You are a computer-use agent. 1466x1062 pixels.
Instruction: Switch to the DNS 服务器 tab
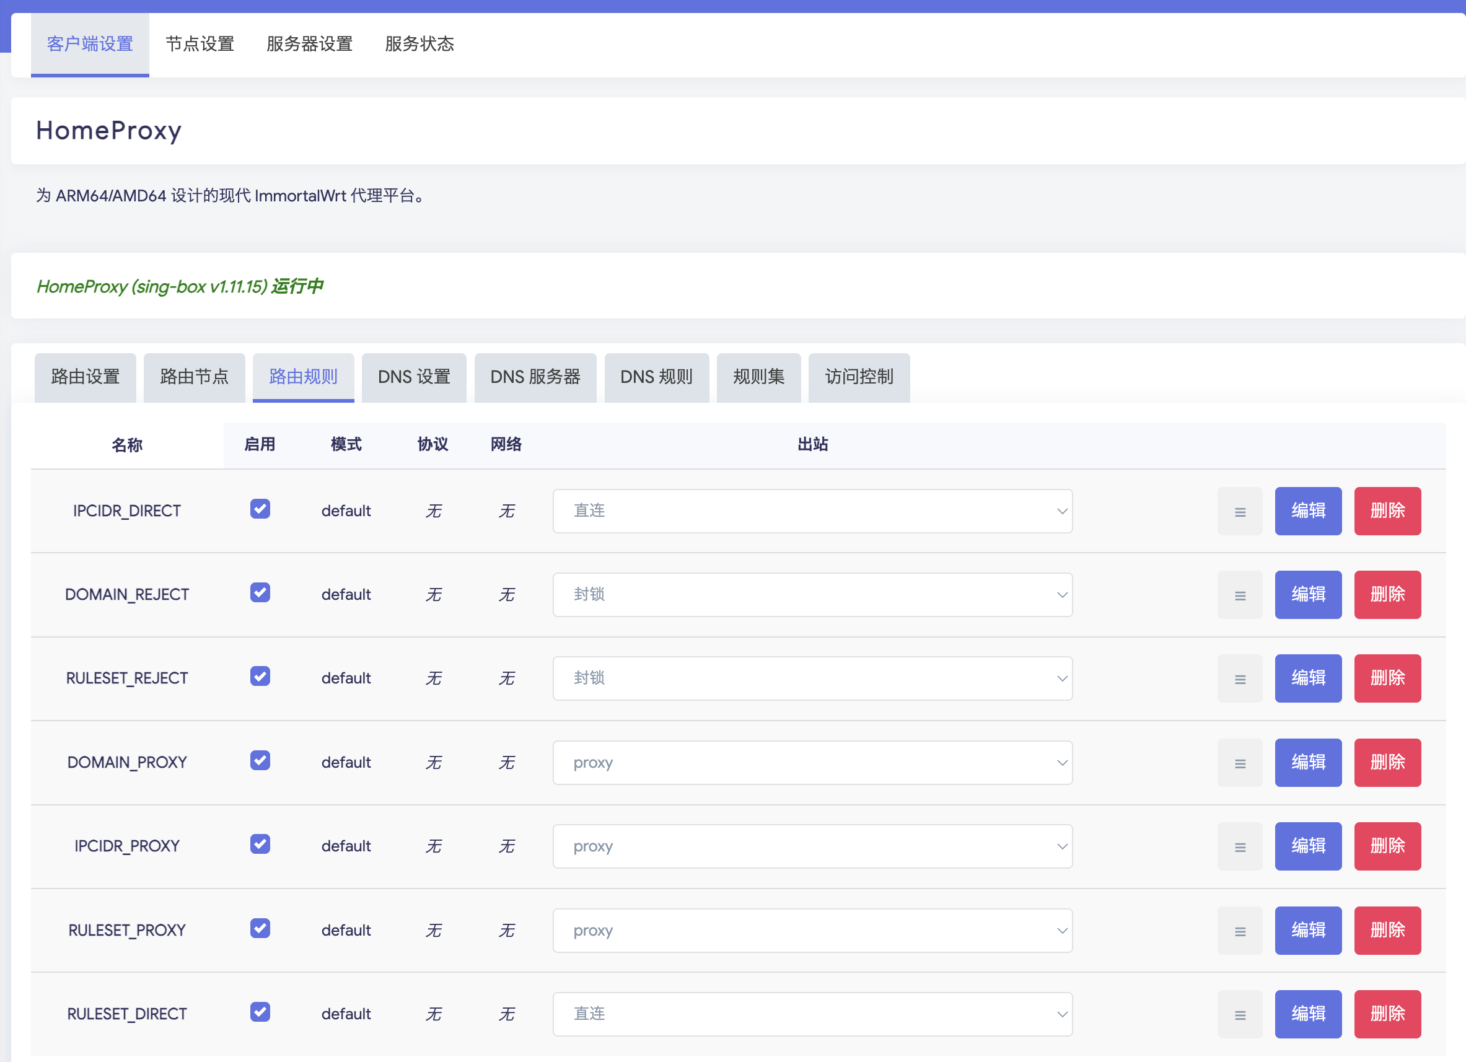tap(535, 377)
